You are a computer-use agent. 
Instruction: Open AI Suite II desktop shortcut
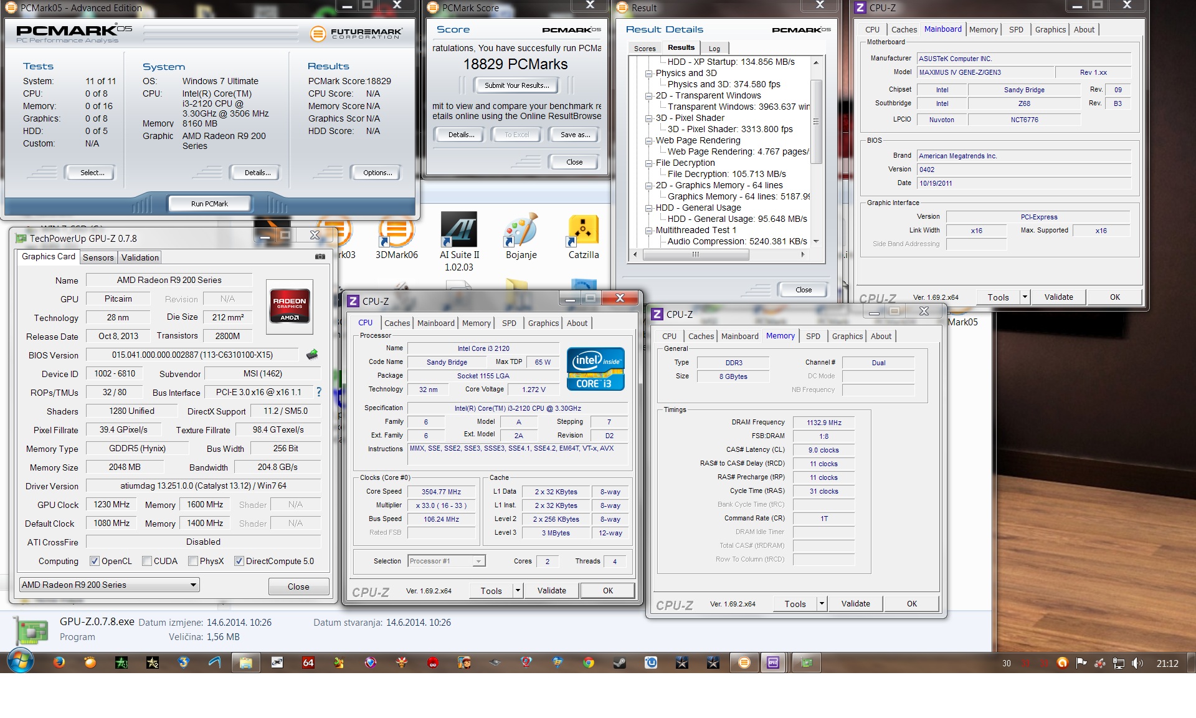tap(459, 242)
